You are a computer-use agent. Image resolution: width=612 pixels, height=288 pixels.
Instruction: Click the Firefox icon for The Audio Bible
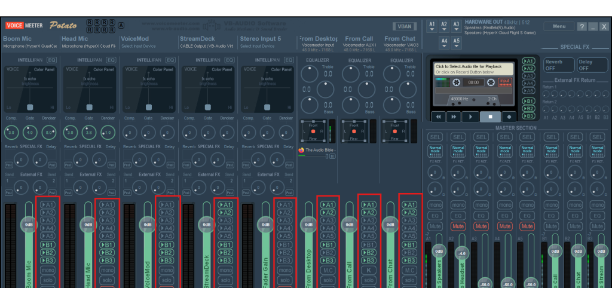pos(301,150)
